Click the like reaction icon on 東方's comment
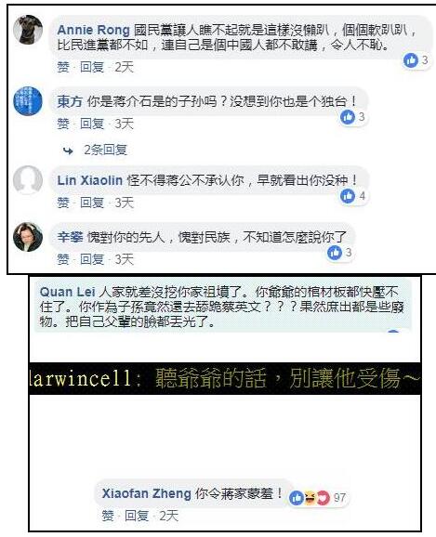This screenshot has width=436, height=537. pos(348,117)
